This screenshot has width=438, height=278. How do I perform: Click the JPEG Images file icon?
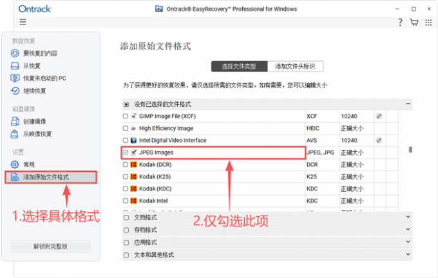[134, 153]
